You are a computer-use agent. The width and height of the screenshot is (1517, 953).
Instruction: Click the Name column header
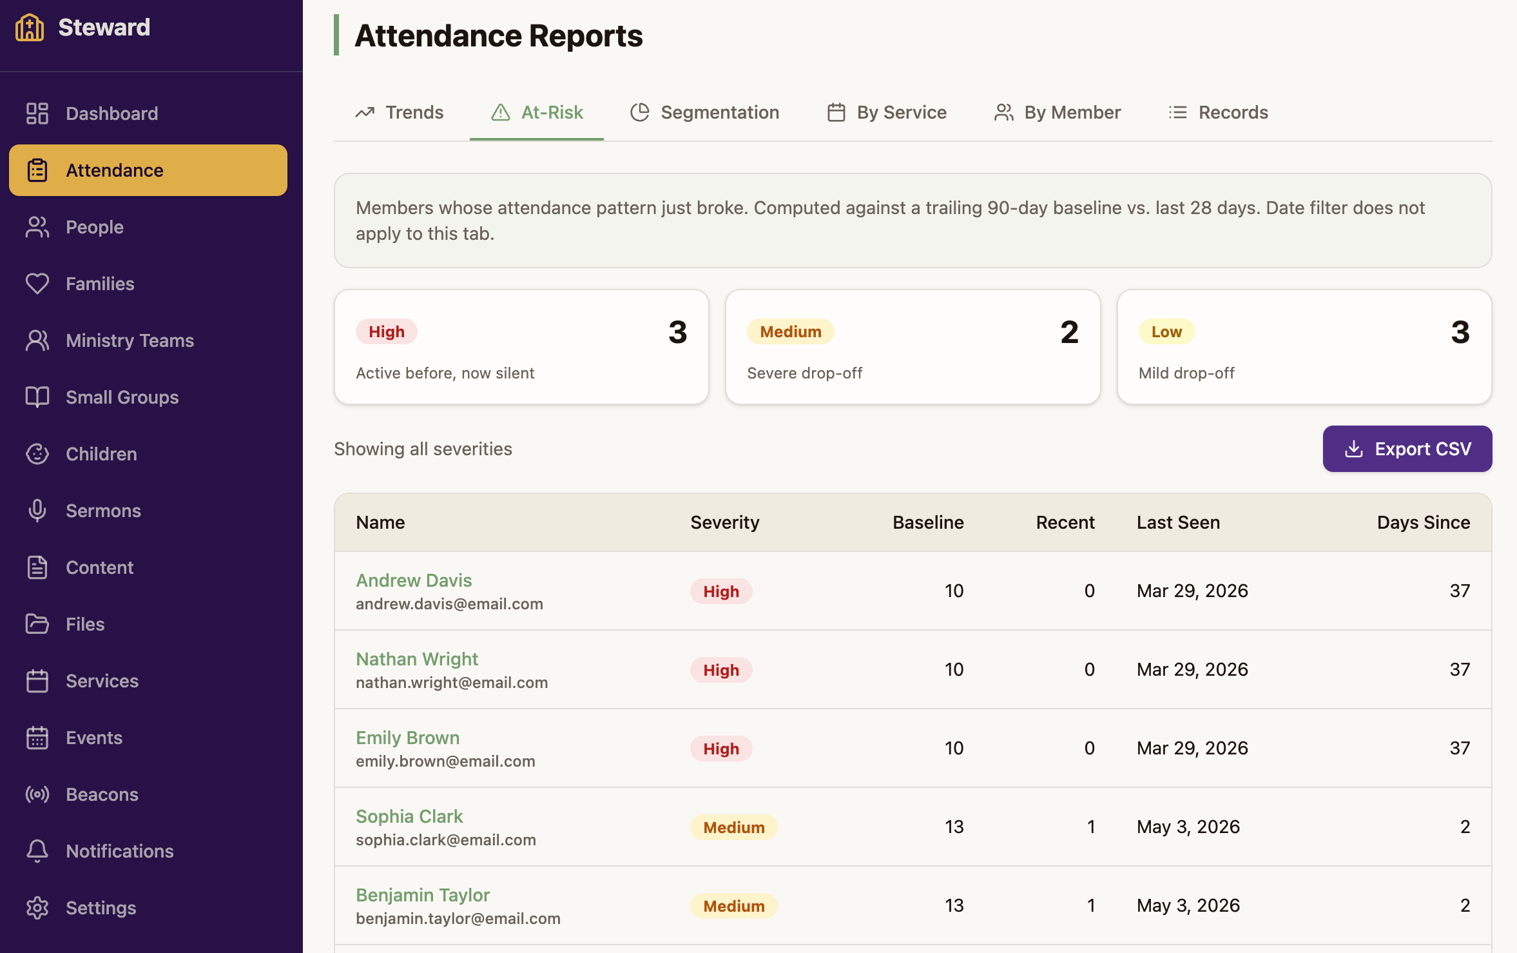click(x=380, y=522)
